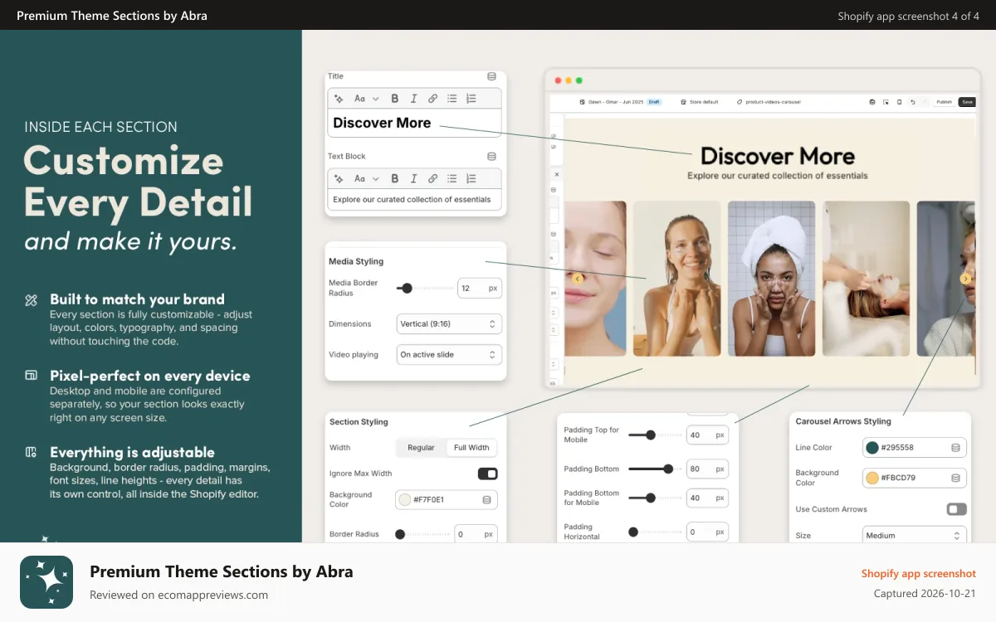Click the next slide arrow on the carousel
The height and width of the screenshot is (622, 996).
click(x=965, y=279)
